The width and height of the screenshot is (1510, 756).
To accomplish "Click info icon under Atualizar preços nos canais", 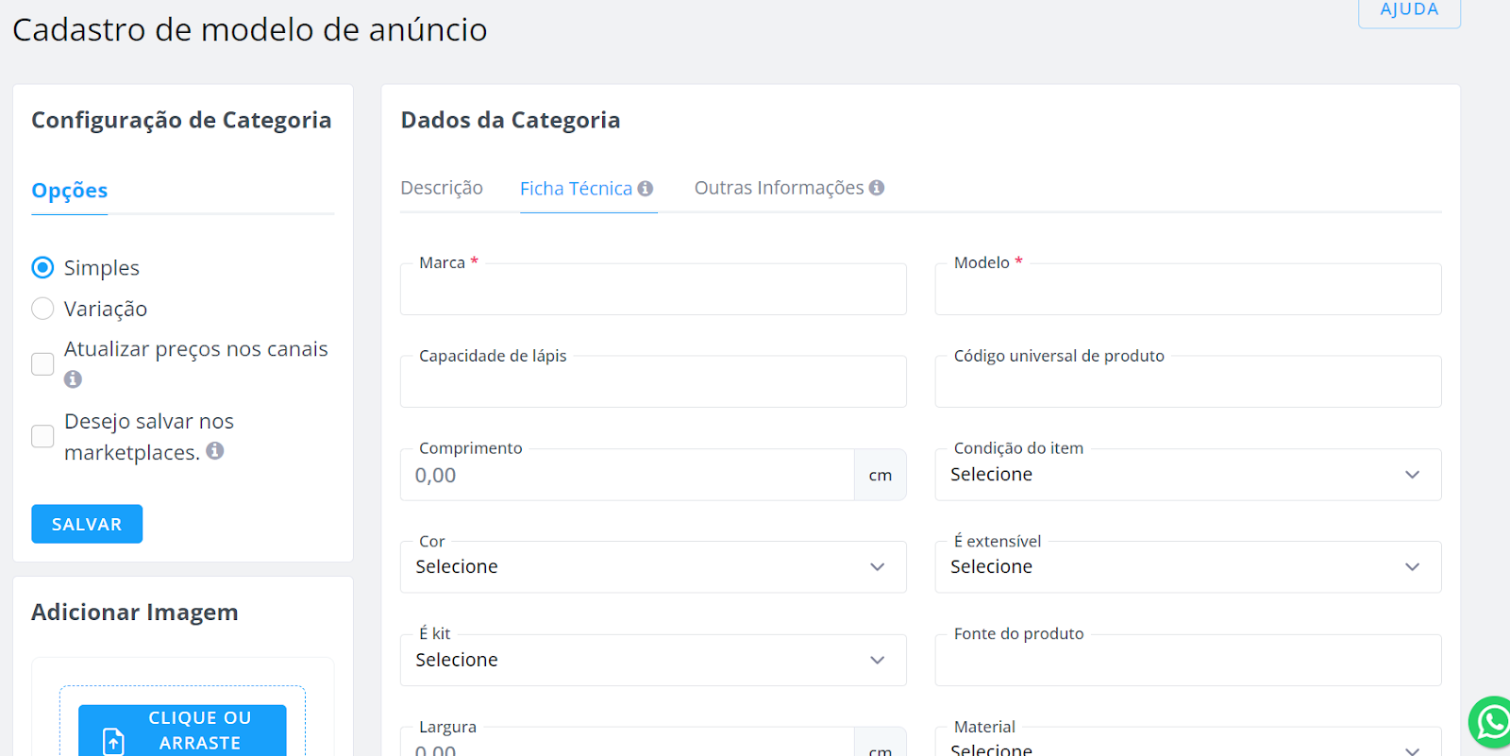I will pos(73,379).
